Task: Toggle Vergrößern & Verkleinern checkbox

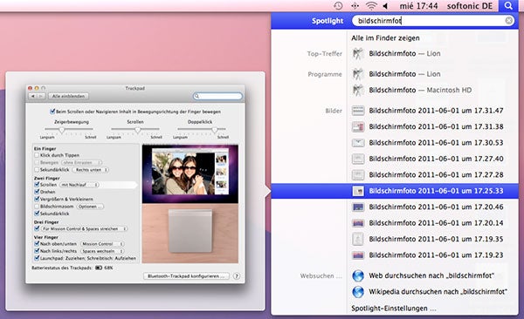Action: tap(37, 199)
